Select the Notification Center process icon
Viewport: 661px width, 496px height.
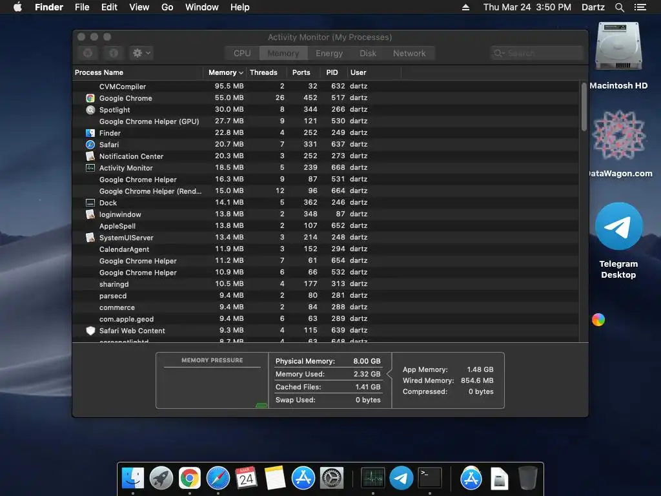click(90, 156)
